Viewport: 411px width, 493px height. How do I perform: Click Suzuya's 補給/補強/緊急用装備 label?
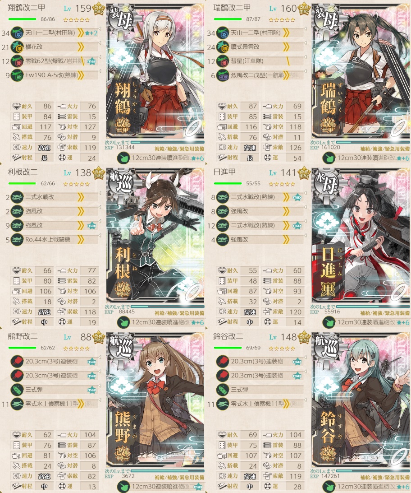[x=385, y=477]
